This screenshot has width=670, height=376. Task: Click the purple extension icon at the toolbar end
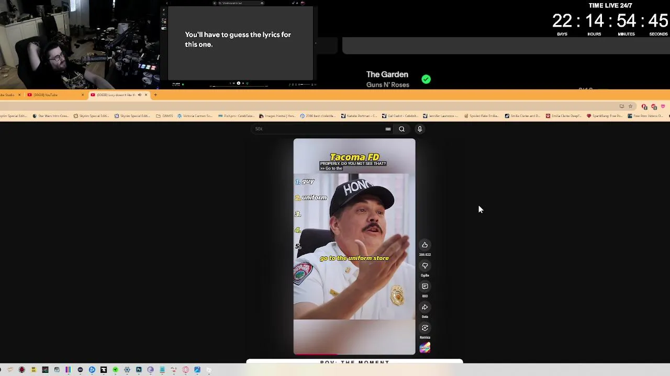click(663, 106)
